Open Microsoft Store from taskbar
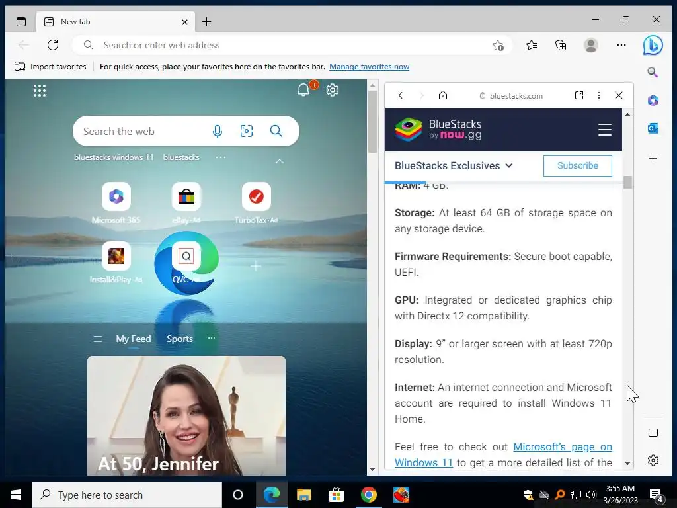The height and width of the screenshot is (508, 677). click(x=335, y=495)
